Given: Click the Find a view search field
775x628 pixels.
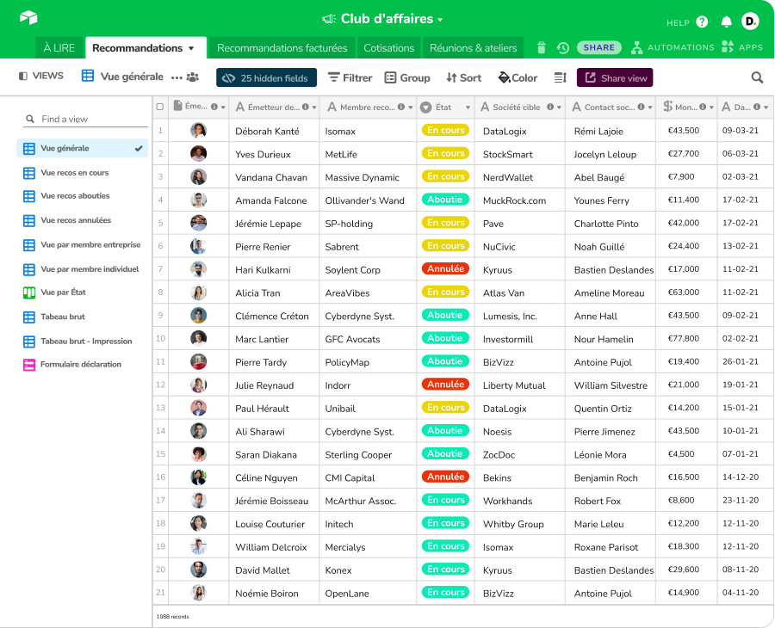Looking at the screenshot, I should pos(86,120).
